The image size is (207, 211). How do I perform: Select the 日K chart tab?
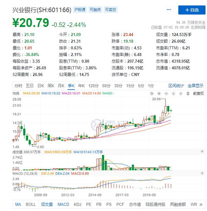pos(41,86)
